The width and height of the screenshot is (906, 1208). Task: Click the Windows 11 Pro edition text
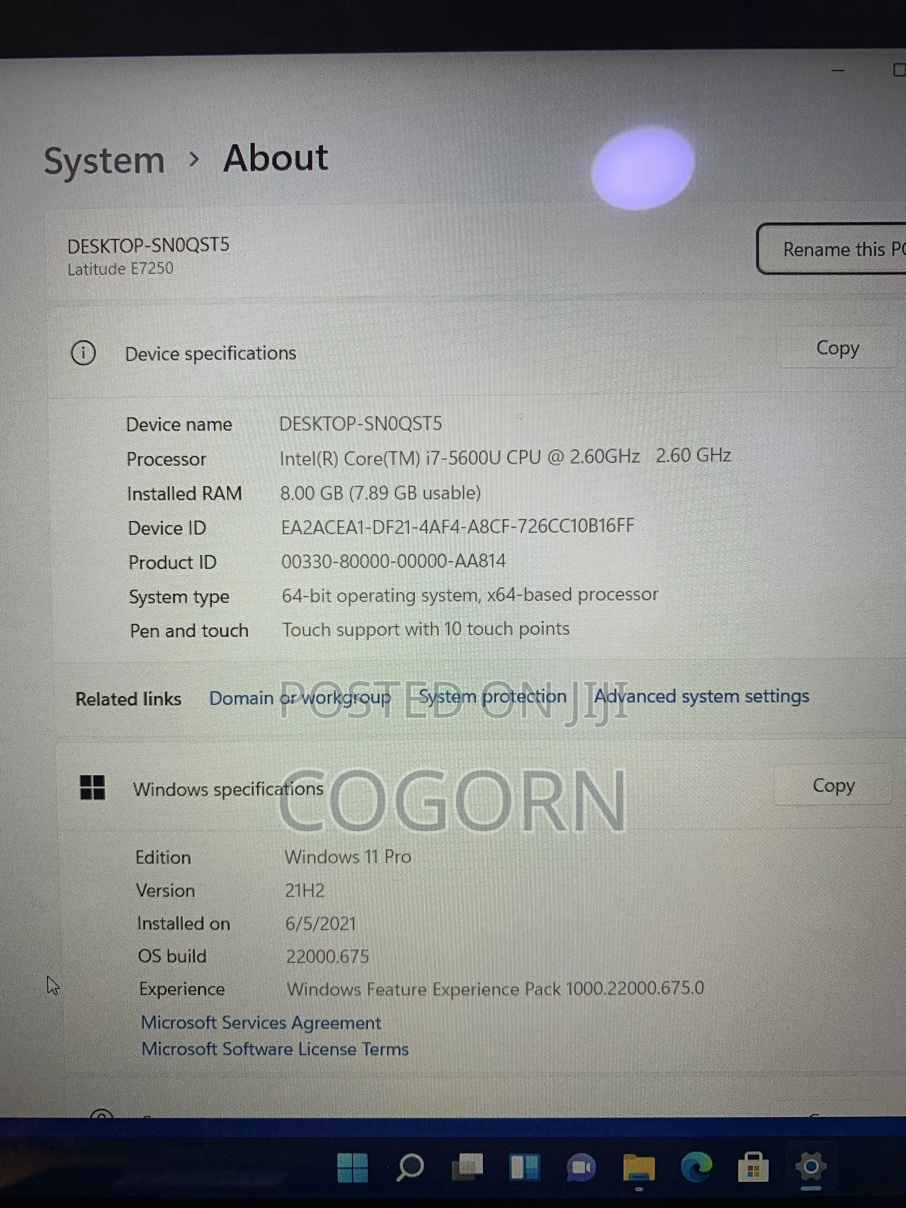(348, 856)
